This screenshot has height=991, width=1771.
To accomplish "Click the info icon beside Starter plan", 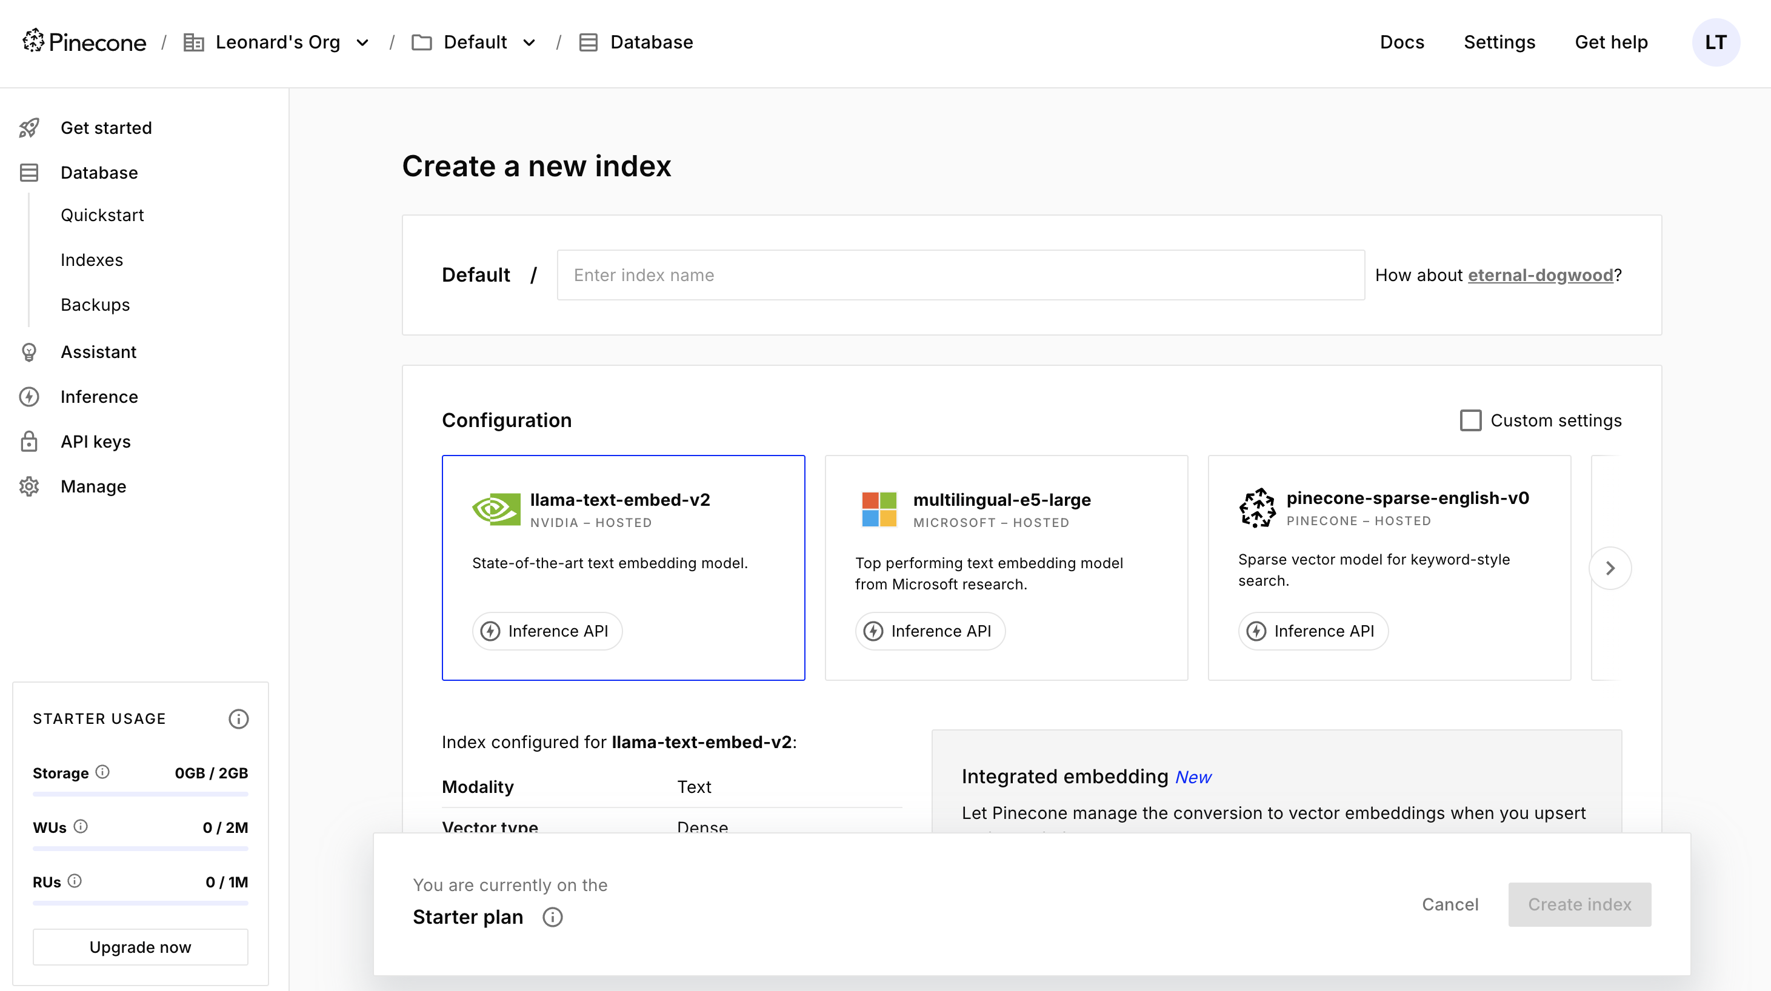I will pyautogui.click(x=552, y=916).
